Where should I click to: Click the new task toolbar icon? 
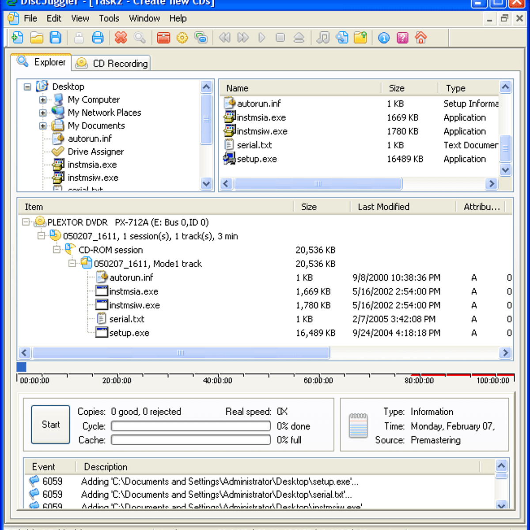coord(18,38)
